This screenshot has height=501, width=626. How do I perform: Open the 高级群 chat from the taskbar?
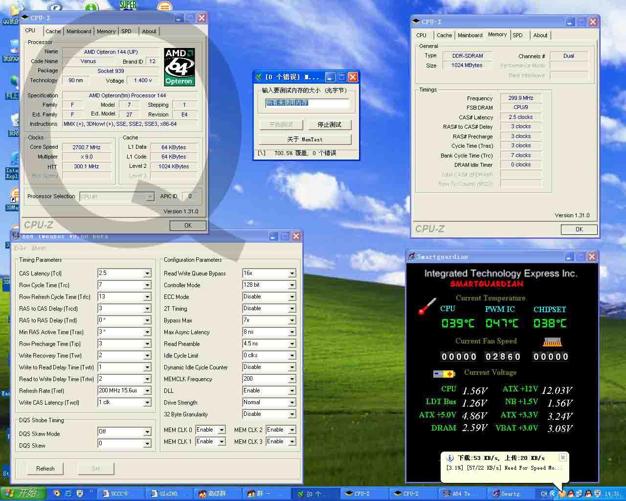(x=217, y=494)
